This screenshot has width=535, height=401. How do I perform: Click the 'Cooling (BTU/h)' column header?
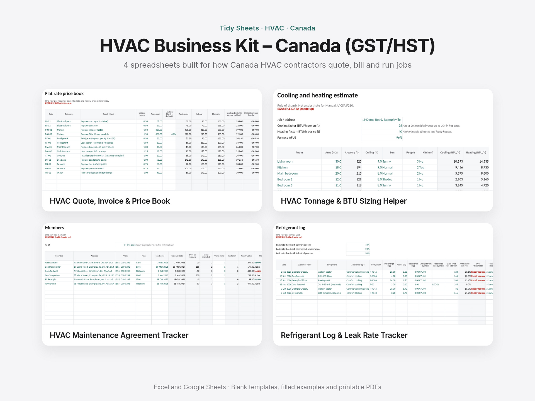450,153
